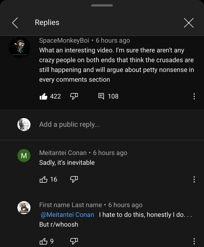Open First name Last name's avatar
The image size is (204, 247).
24,208
